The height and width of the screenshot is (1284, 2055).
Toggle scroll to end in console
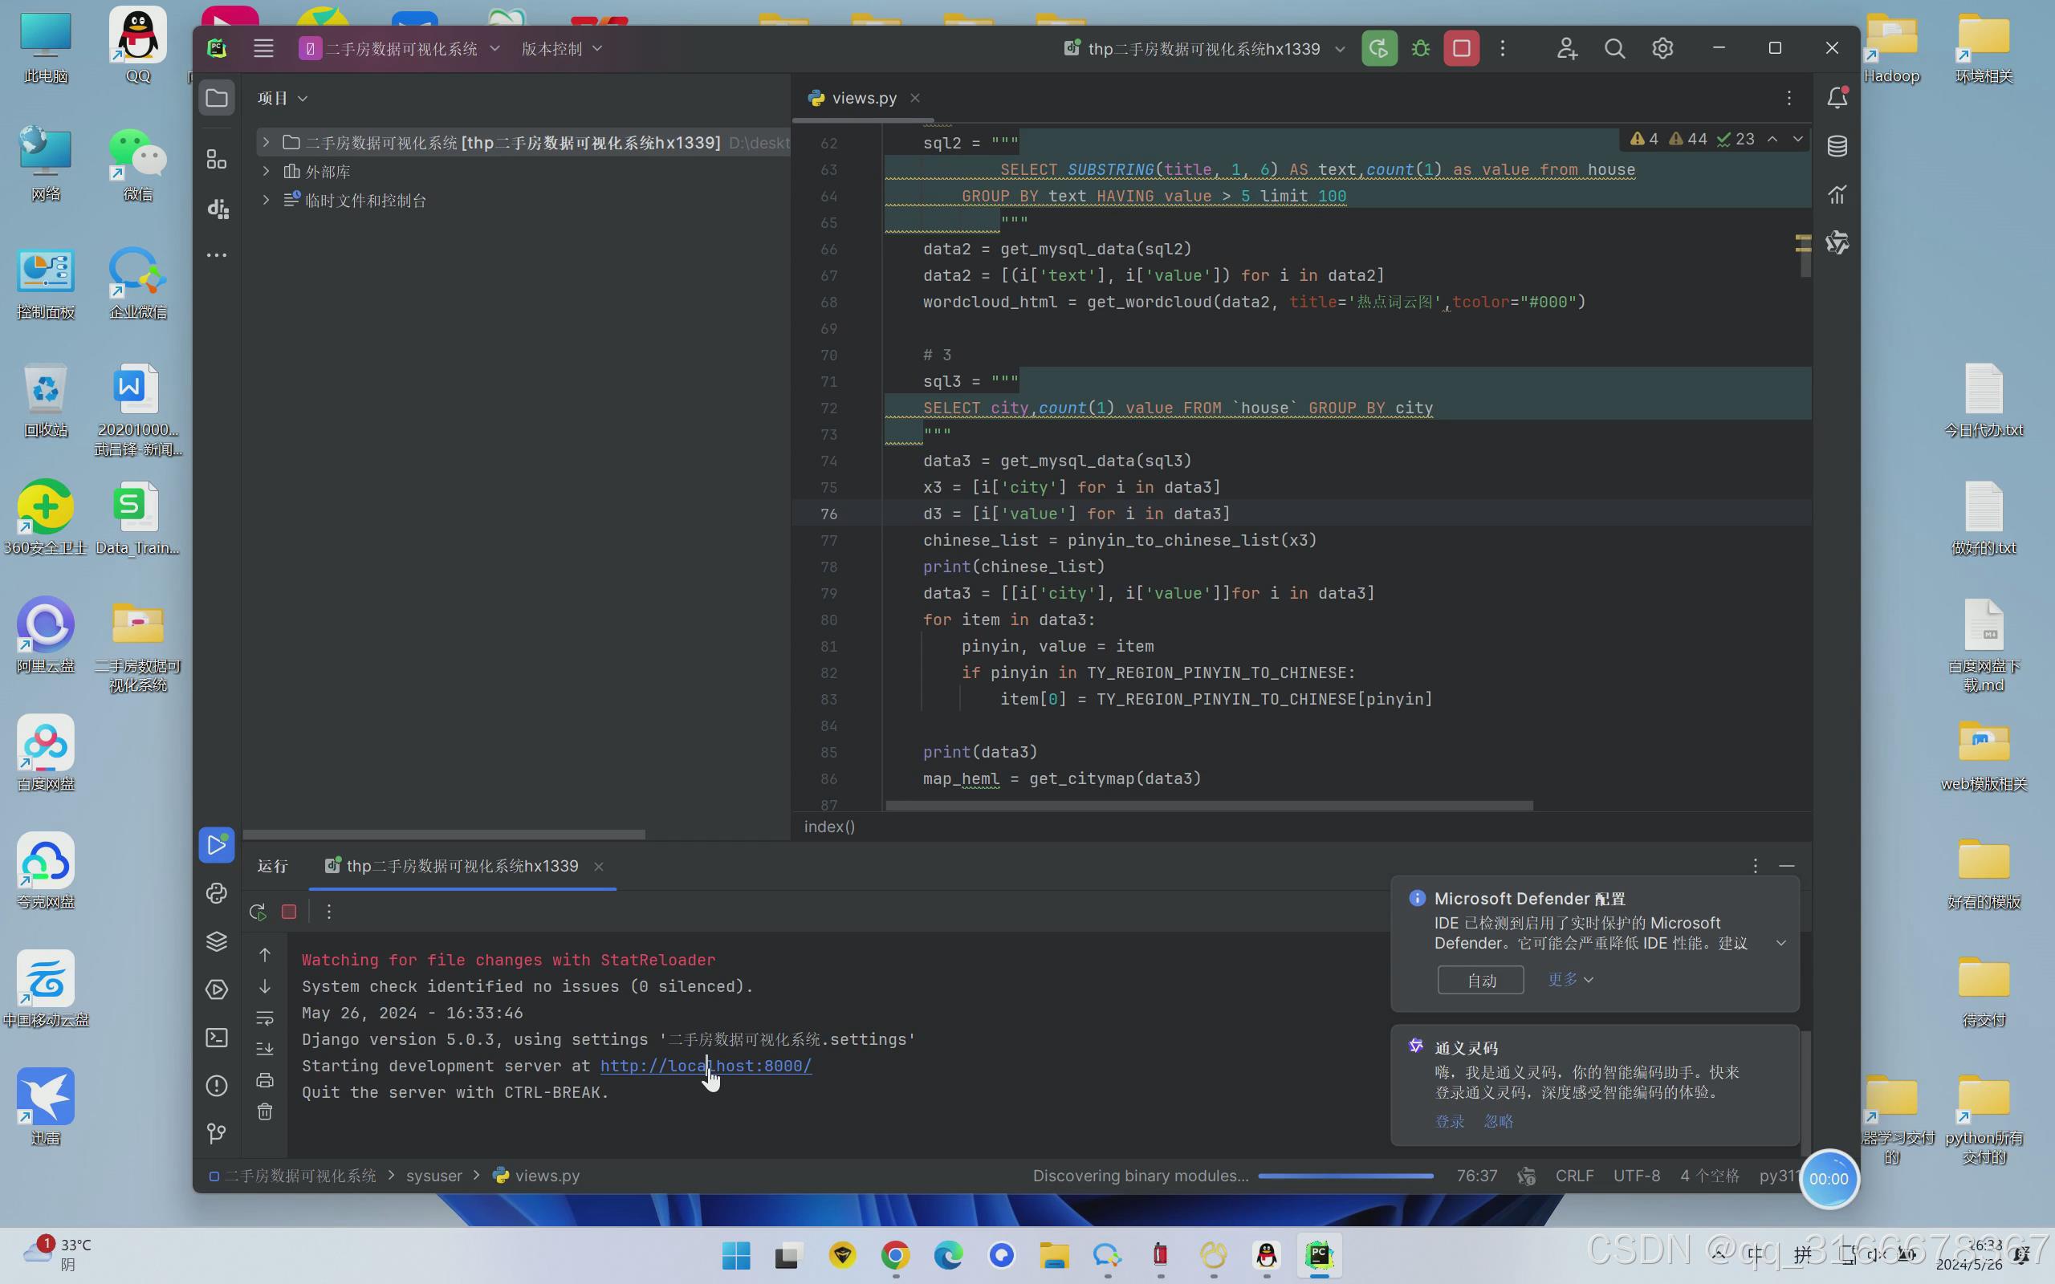pos(265,1049)
